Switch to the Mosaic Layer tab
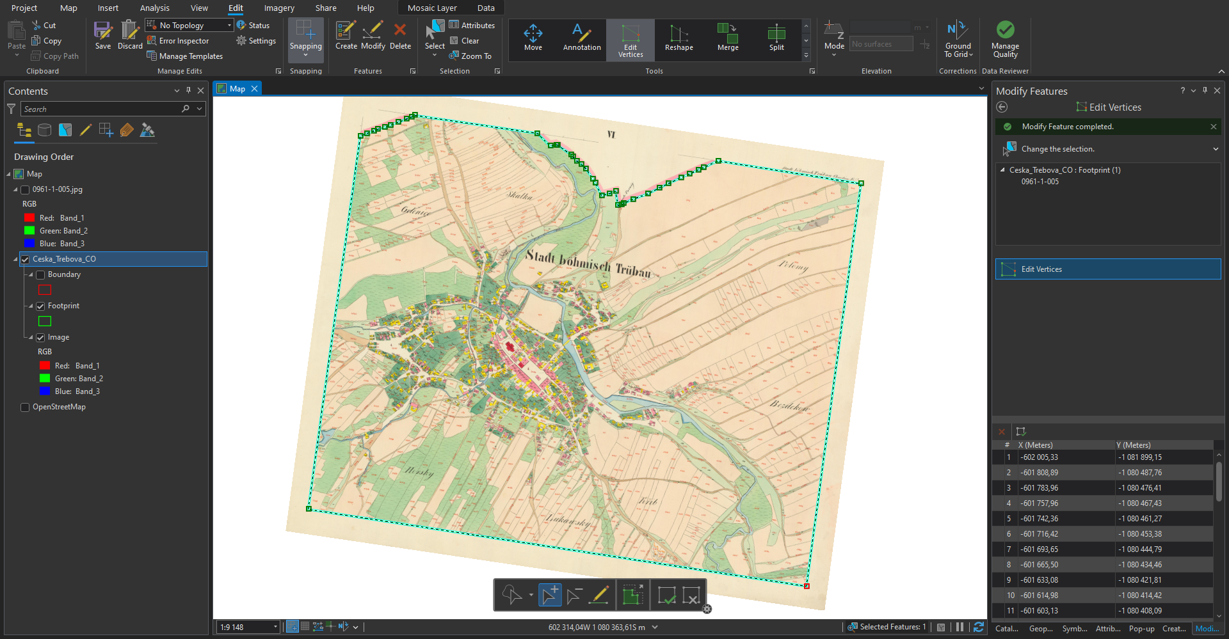 432,8
